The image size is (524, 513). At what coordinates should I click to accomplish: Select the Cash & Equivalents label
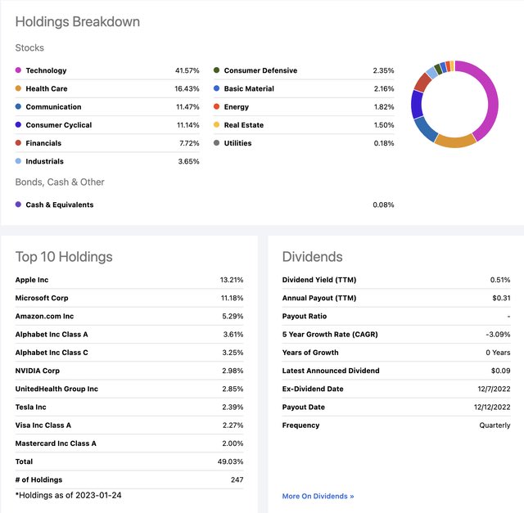point(60,205)
